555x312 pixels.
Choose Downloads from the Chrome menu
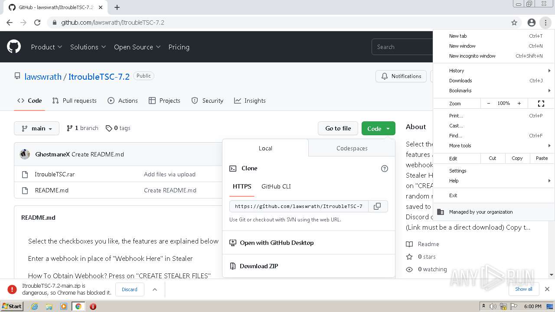pyautogui.click(x=494, y=81)
